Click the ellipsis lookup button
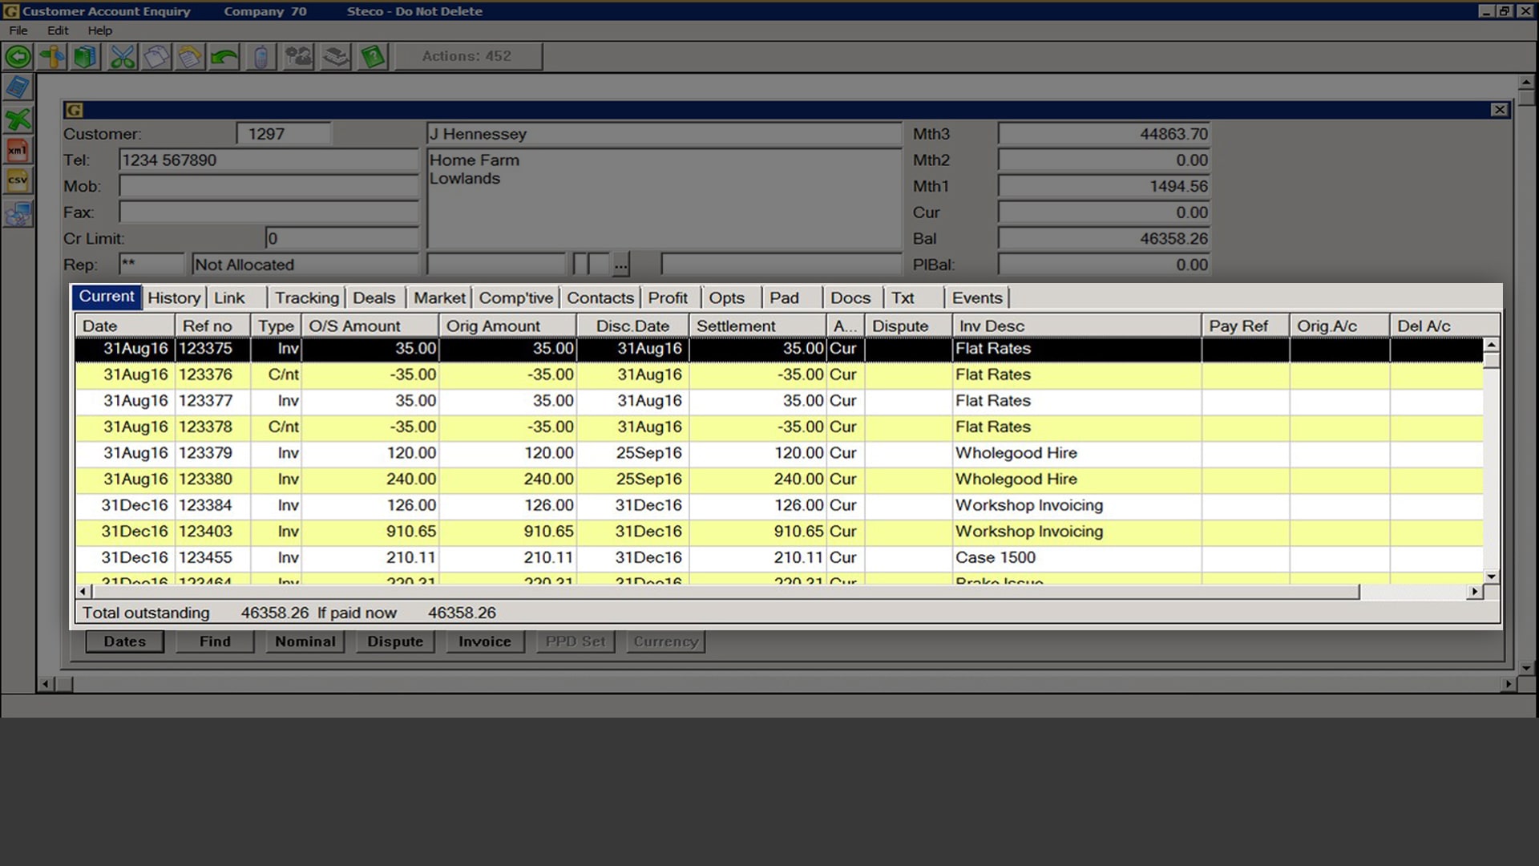 [x=620, y=265]
